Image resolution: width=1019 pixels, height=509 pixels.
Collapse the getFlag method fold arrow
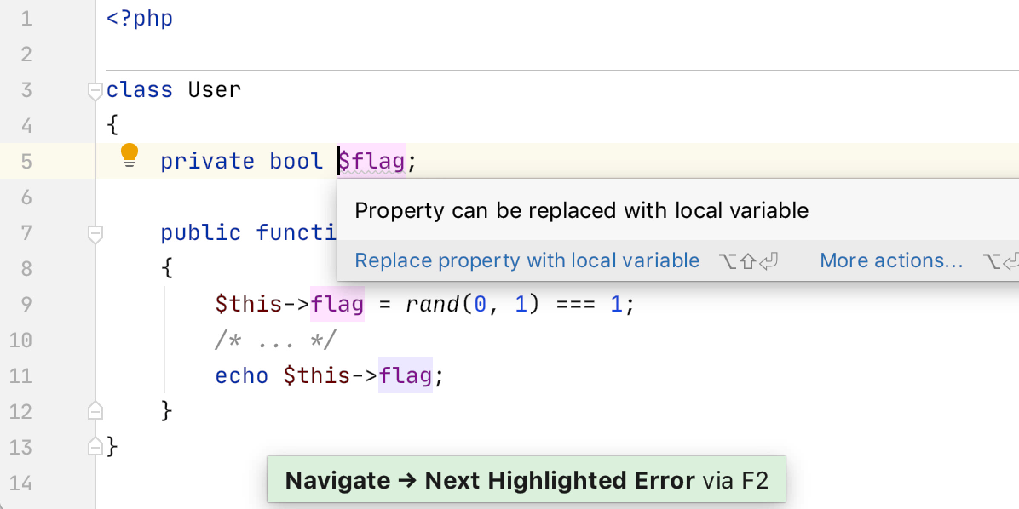pyautogui.click(x=95, y=233)
